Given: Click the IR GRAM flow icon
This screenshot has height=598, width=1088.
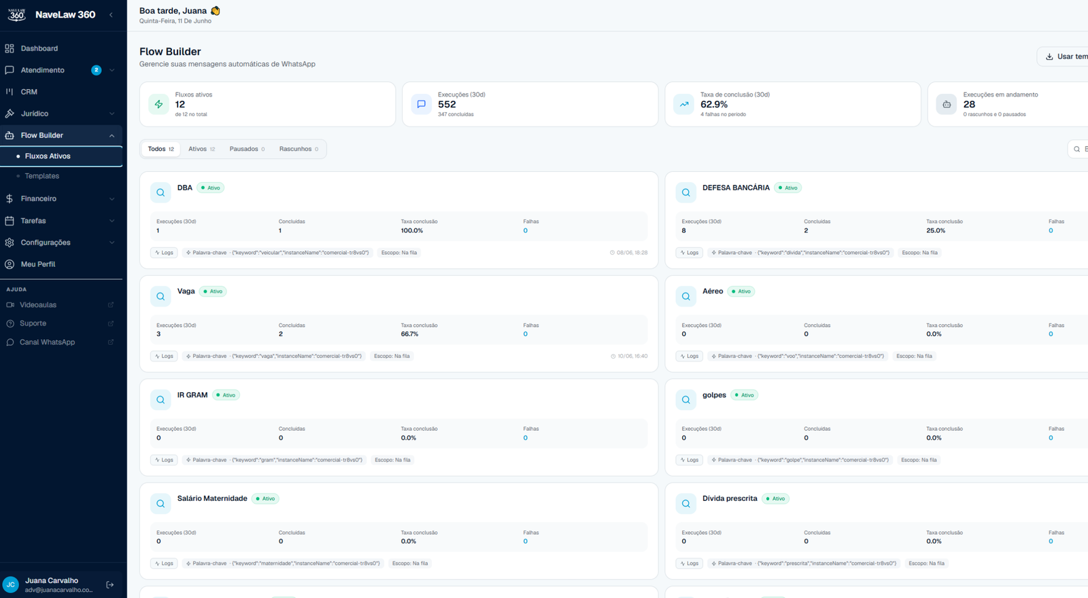Looking at the screenshot, I should tap(160, 400).
